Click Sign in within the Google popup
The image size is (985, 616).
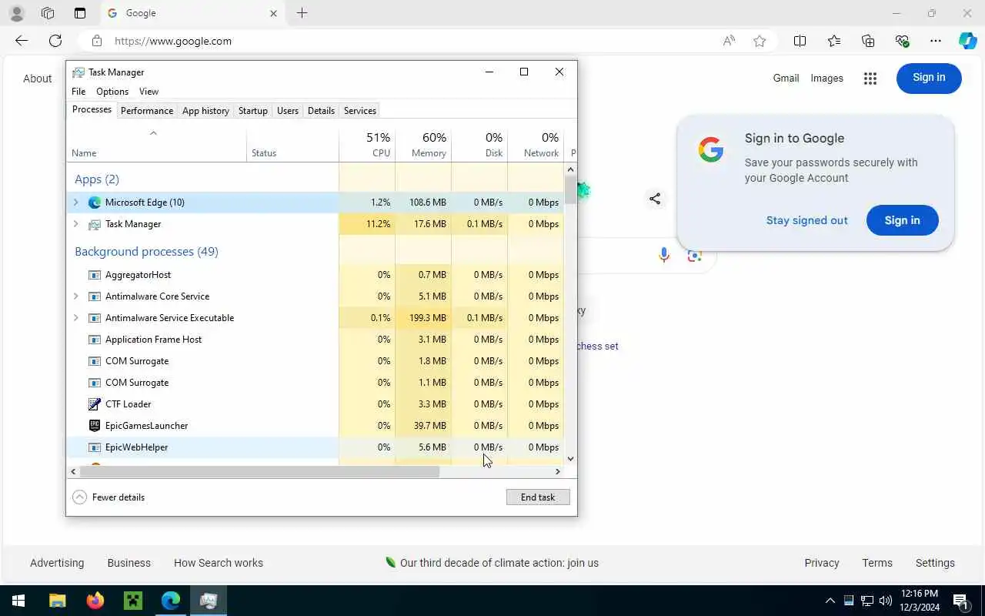pyautogui.click(x=902, y=220)
